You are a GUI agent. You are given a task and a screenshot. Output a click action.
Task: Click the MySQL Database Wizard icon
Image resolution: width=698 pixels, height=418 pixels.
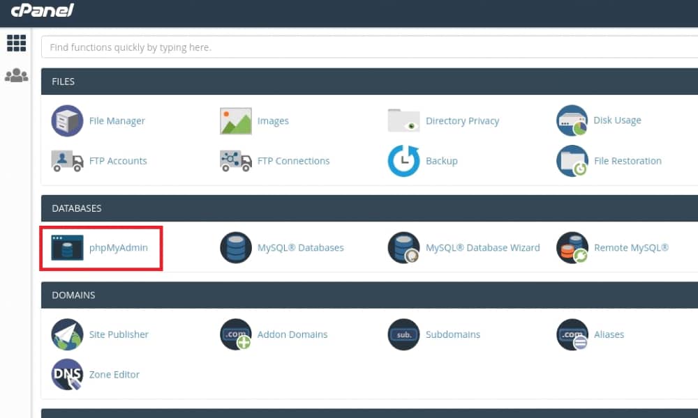[403, 247]
